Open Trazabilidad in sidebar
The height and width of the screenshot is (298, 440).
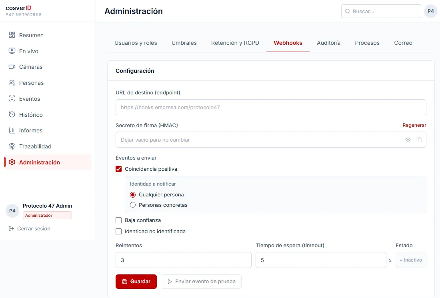coord(48,146)
